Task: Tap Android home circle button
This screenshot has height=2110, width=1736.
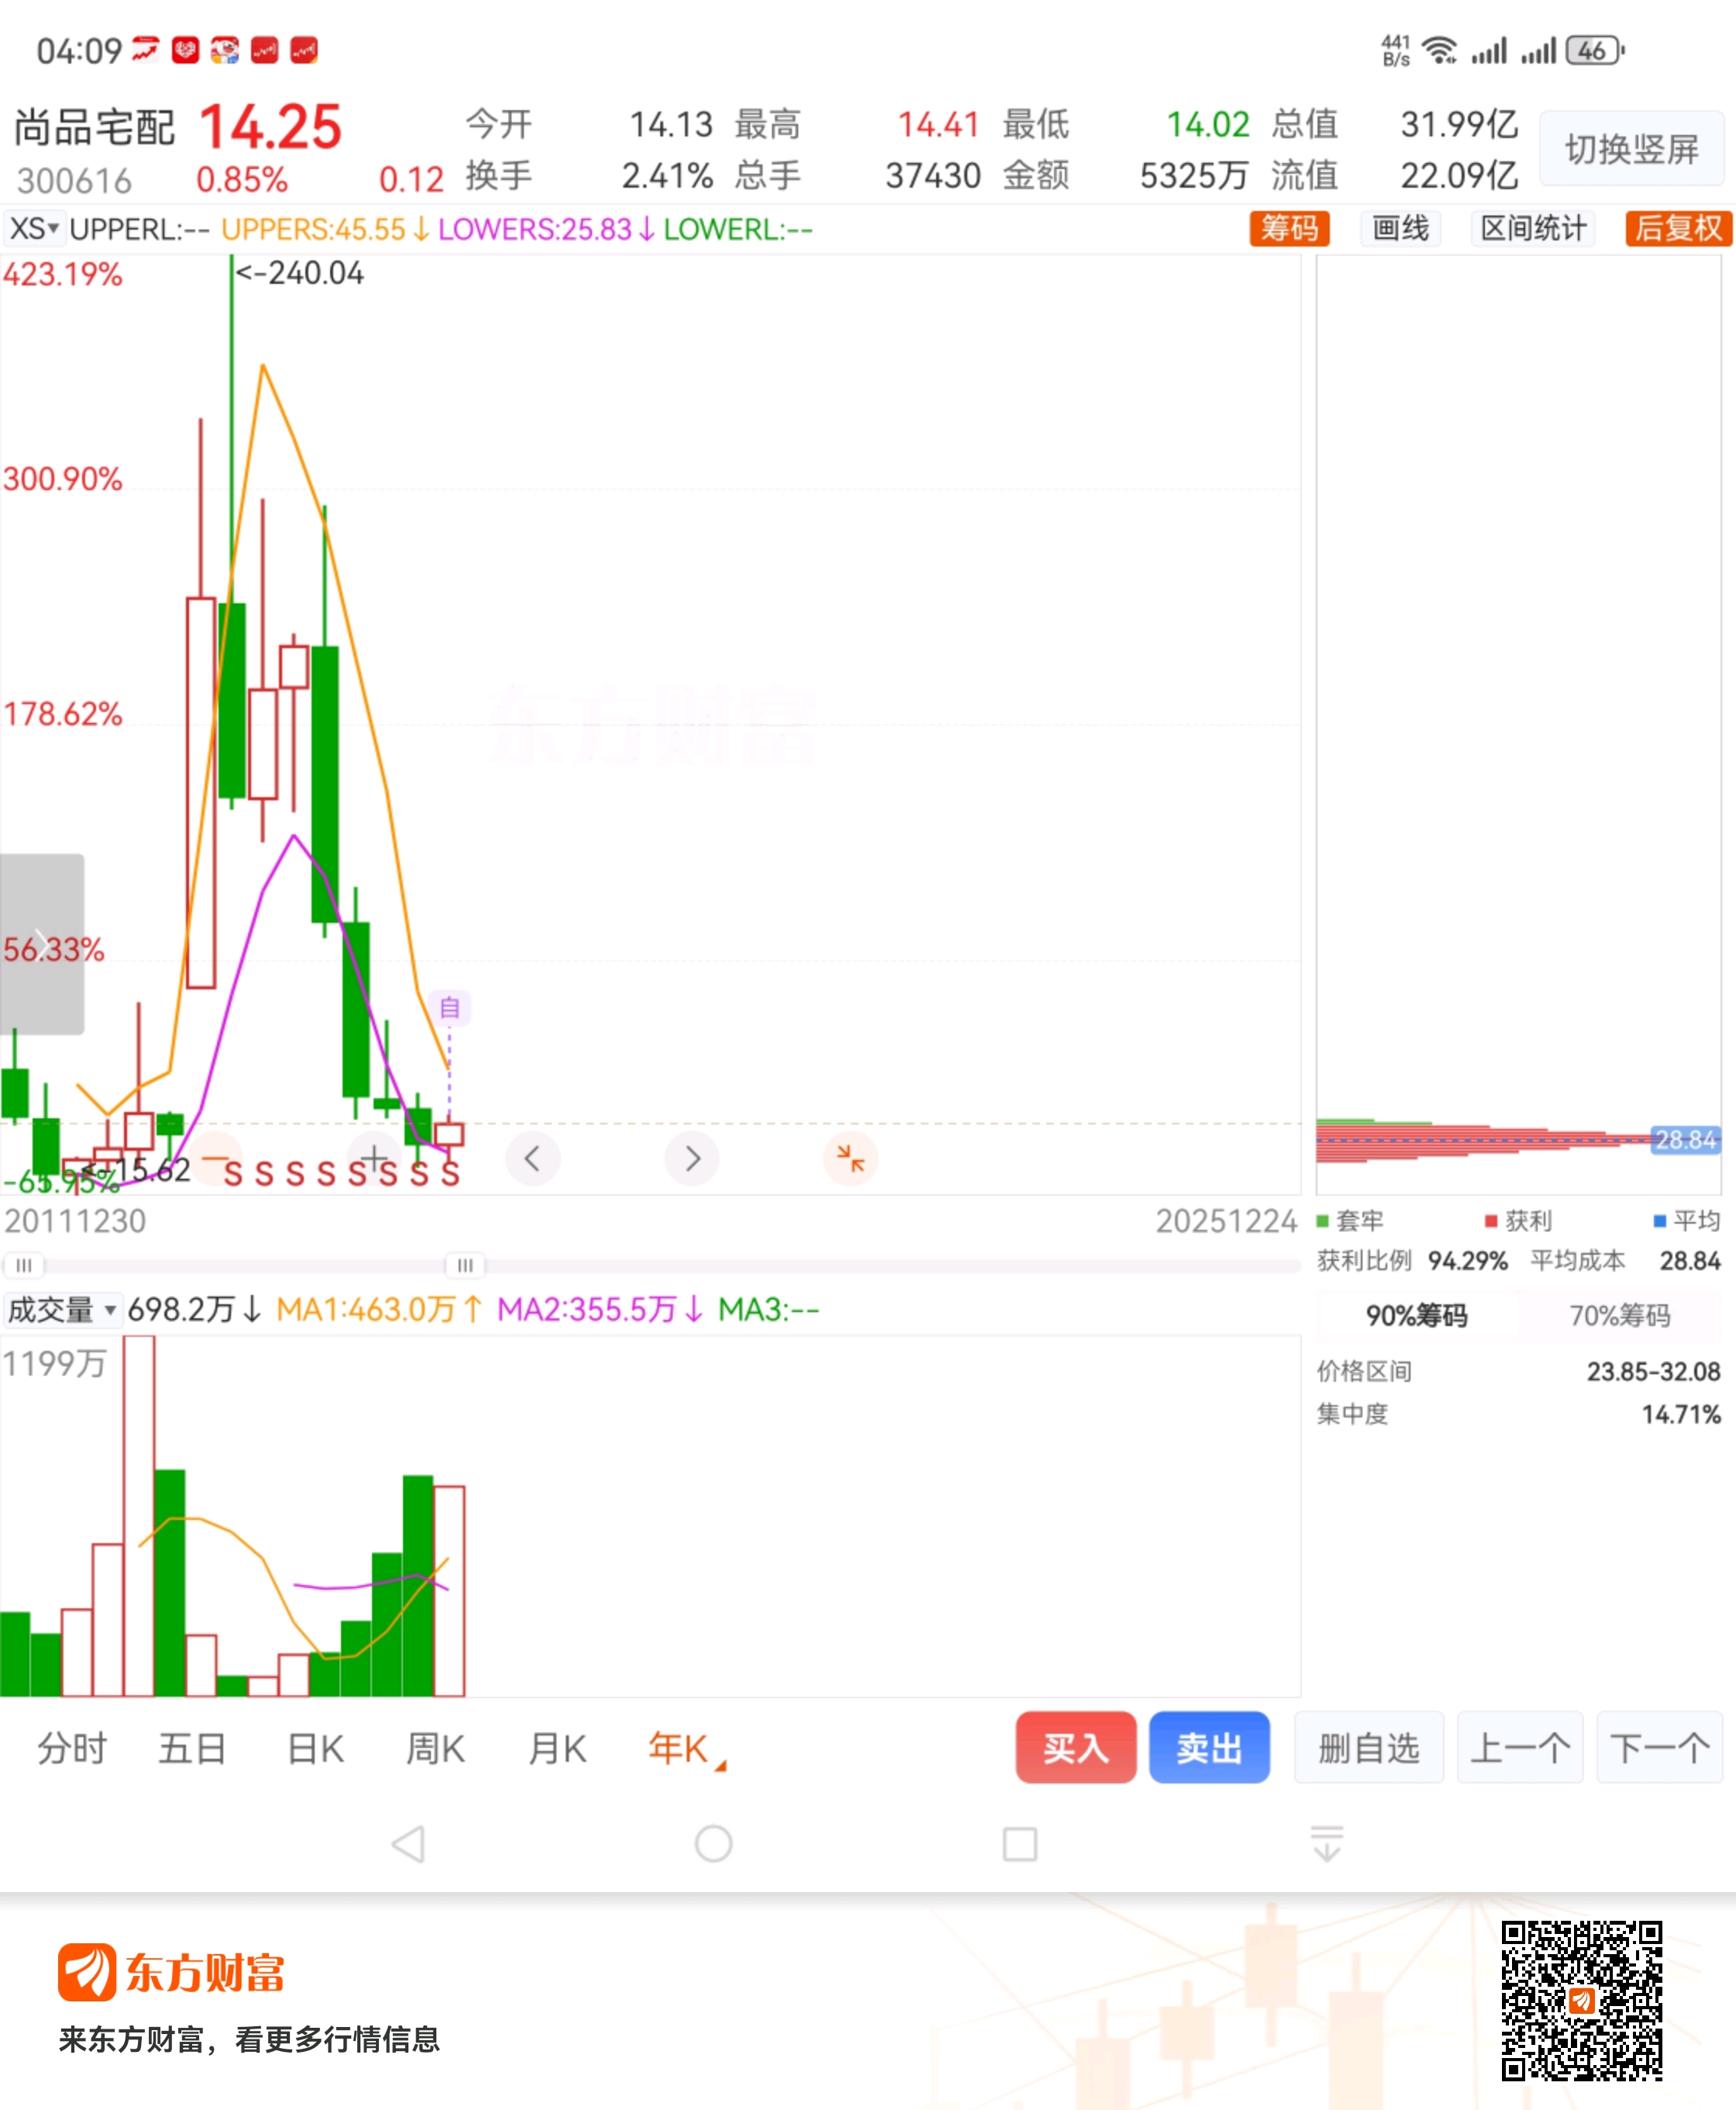Action: pos(713,1843)
